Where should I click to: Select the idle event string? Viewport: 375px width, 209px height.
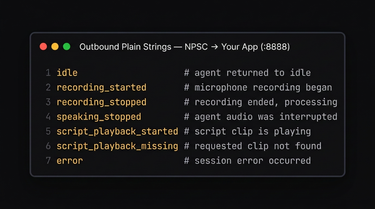[67, 73]
